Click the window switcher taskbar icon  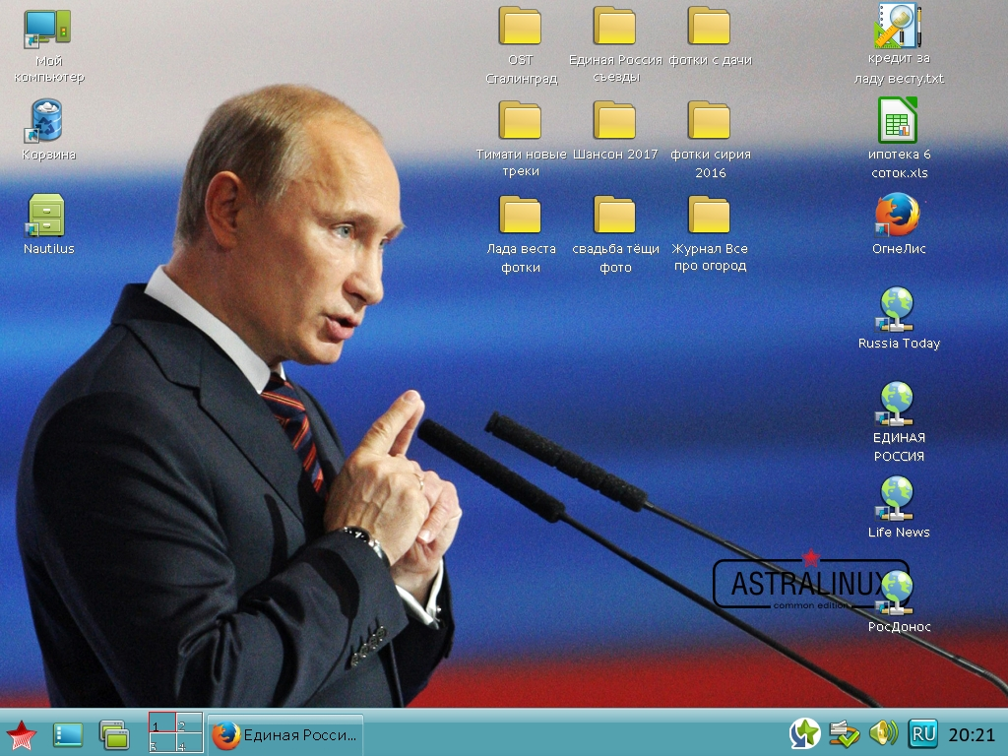click(114, 734)
